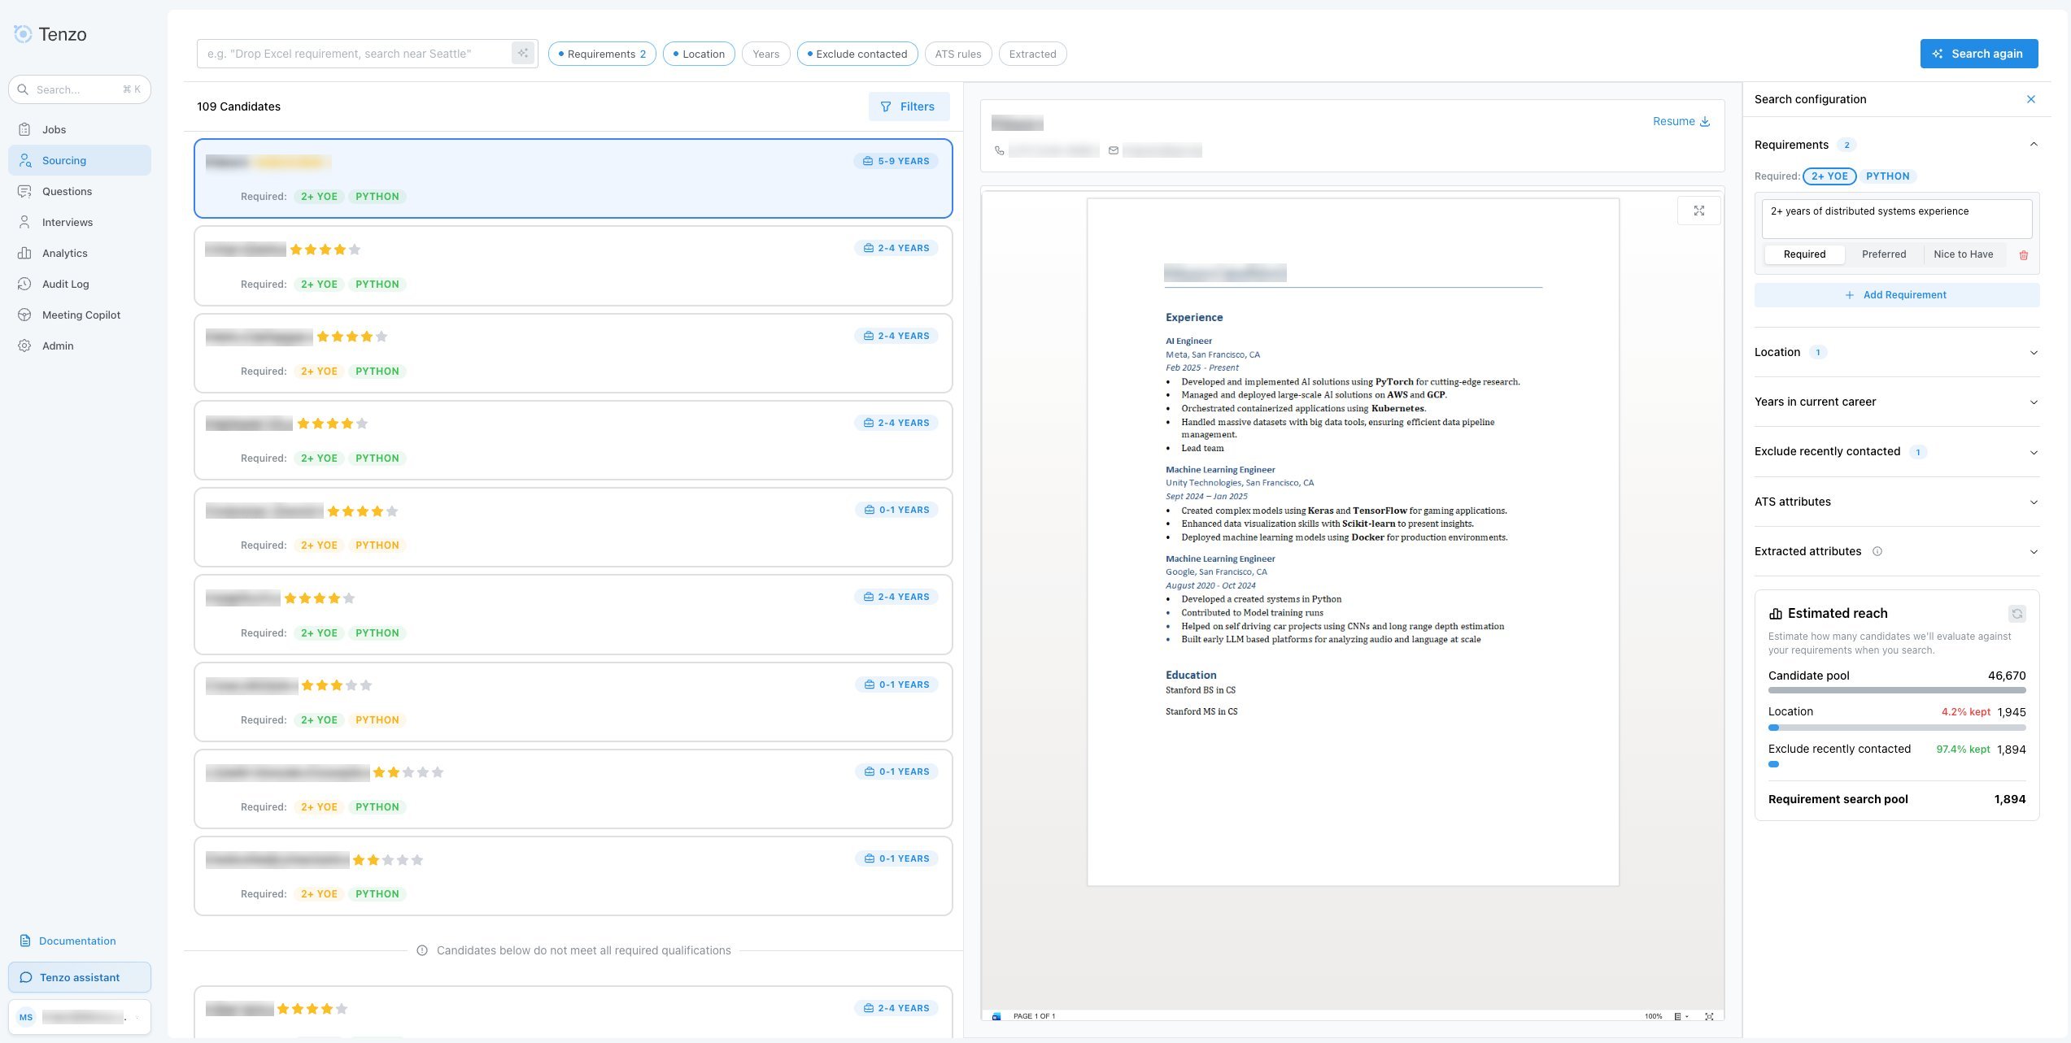The width and height of the screenshot is (2071, 1043).
Task: Toggle the ATS rules filter chip
Action: (958, 54)
